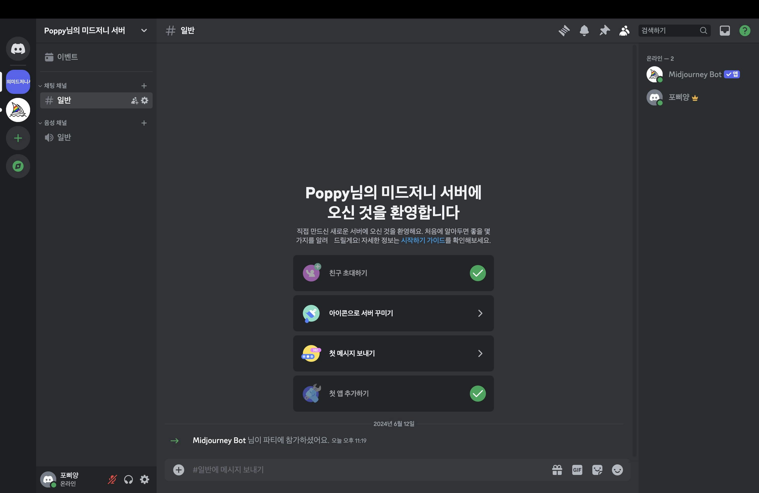The width and height of the screenshot is (759, 493).
Task: Collapse the 채팅 채널 category
Action: tap(55, 86)
